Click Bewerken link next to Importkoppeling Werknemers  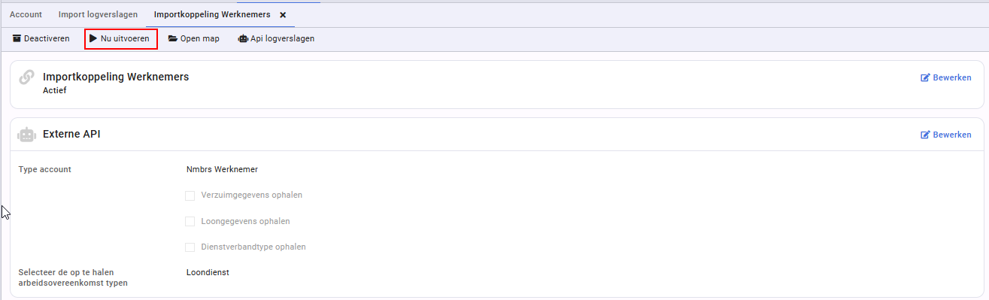[946, 77]
